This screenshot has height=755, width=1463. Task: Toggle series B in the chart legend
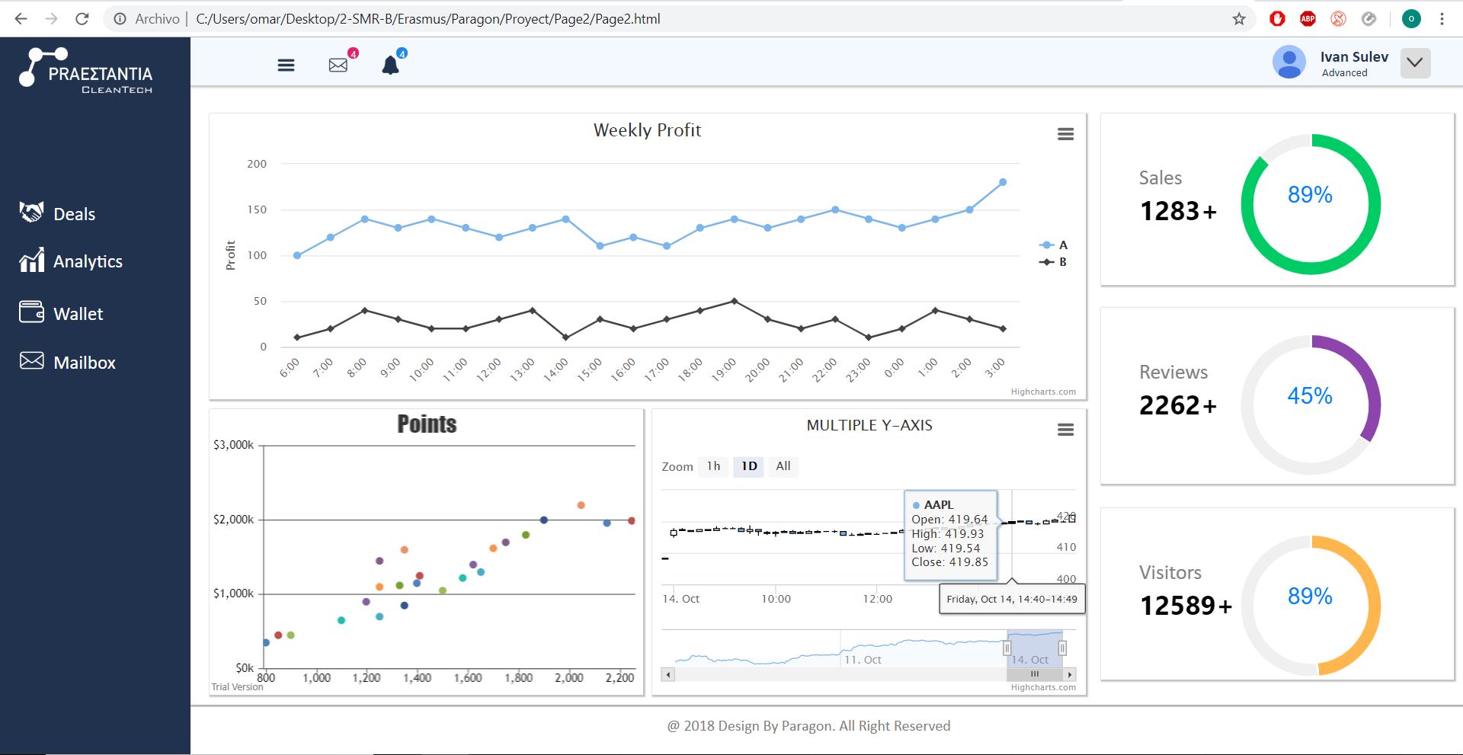click(1054, 262)
